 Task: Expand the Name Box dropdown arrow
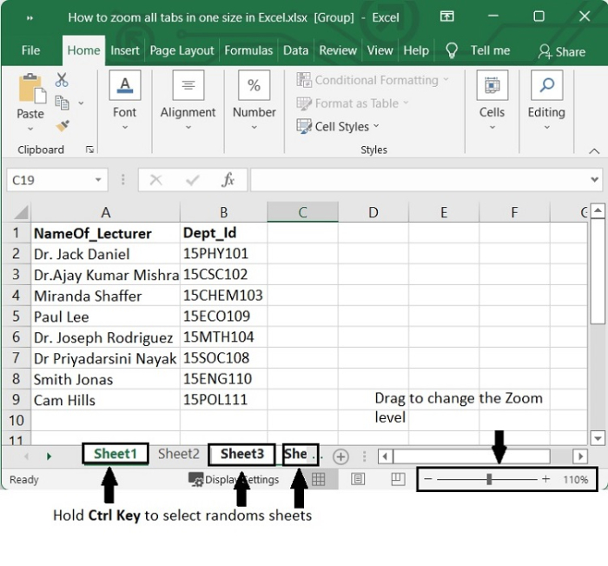coord(99,180)
